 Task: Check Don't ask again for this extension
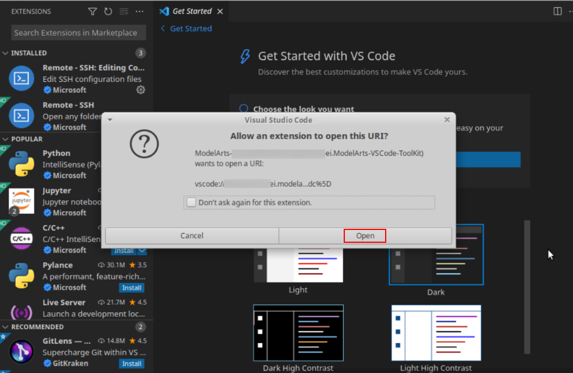[x=191, y=202]
